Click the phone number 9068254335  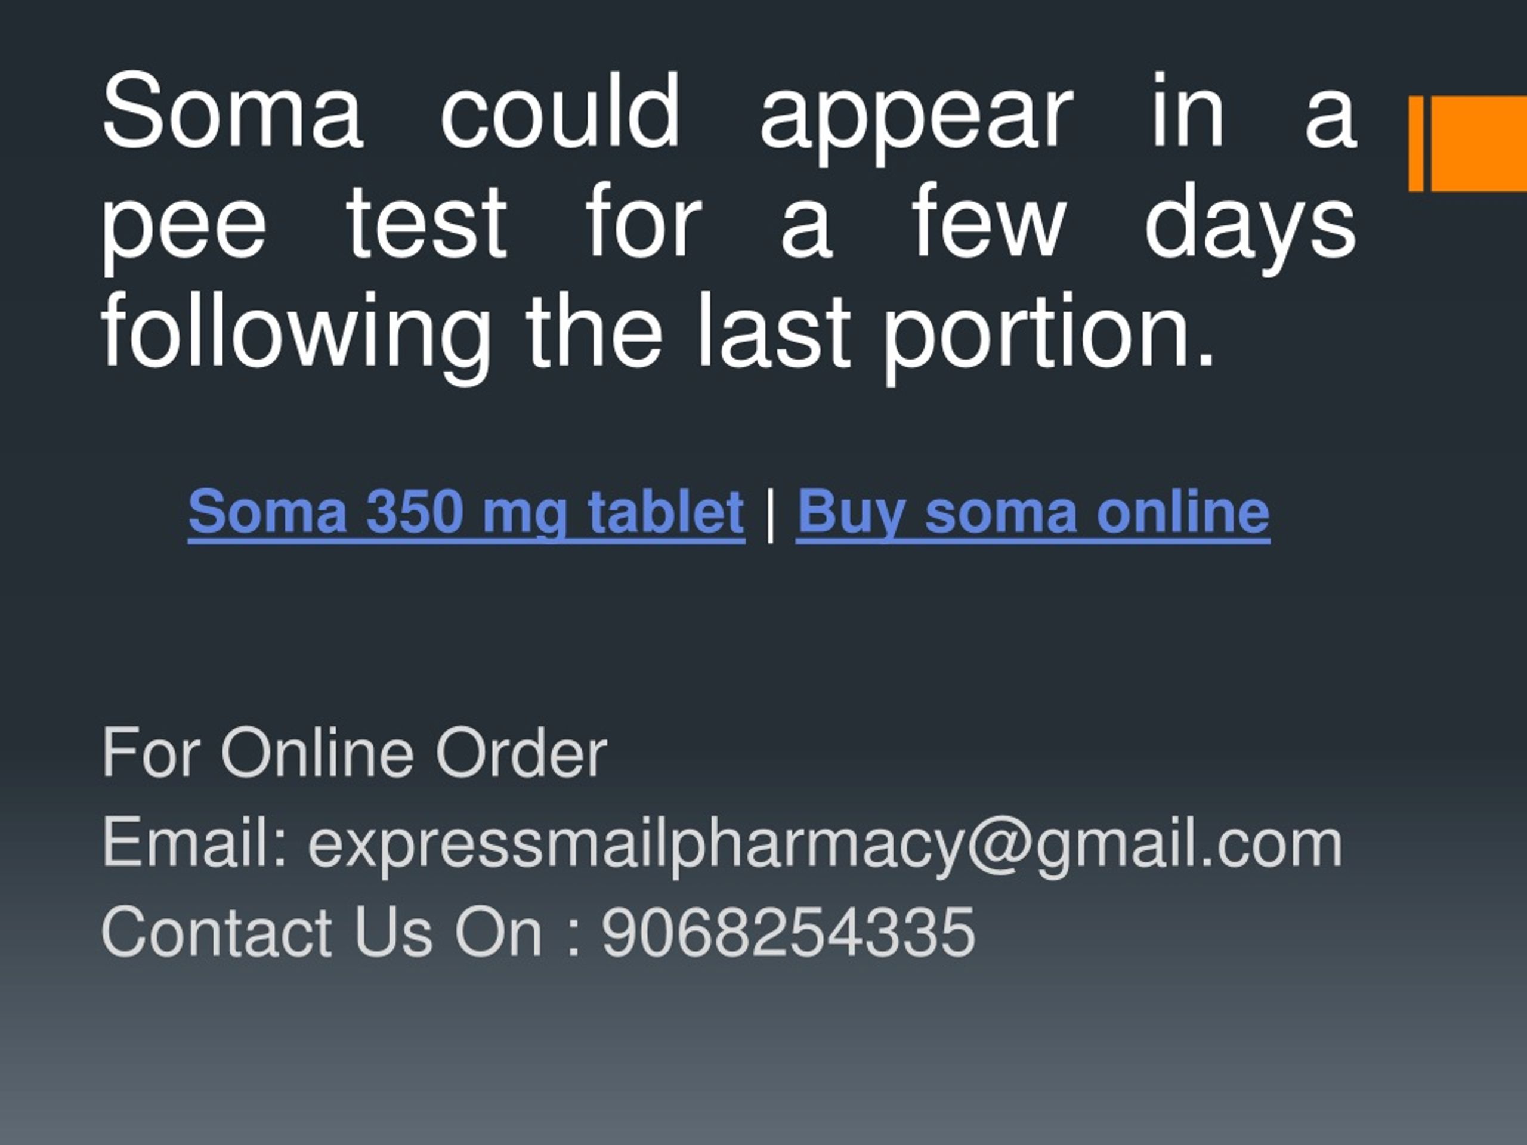pos(788,933)
